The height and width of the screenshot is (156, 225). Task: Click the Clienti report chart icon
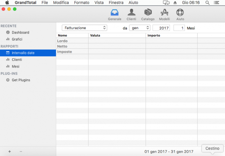8,60
